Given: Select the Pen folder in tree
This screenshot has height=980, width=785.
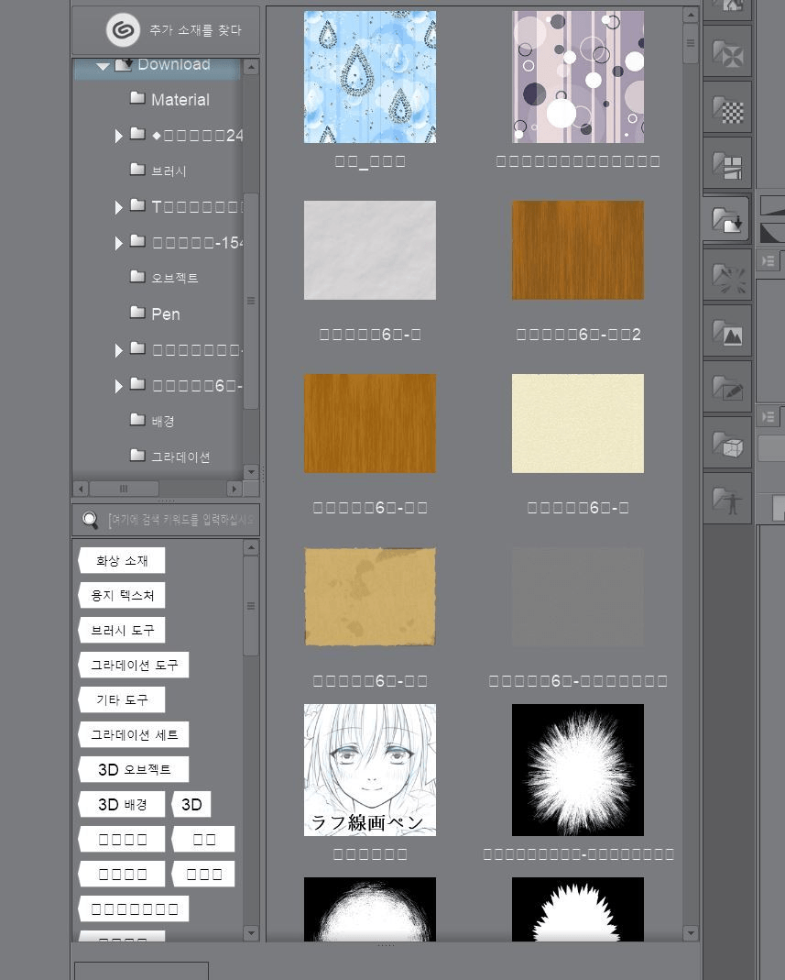Looking at the screenshot, I should 165,314.
